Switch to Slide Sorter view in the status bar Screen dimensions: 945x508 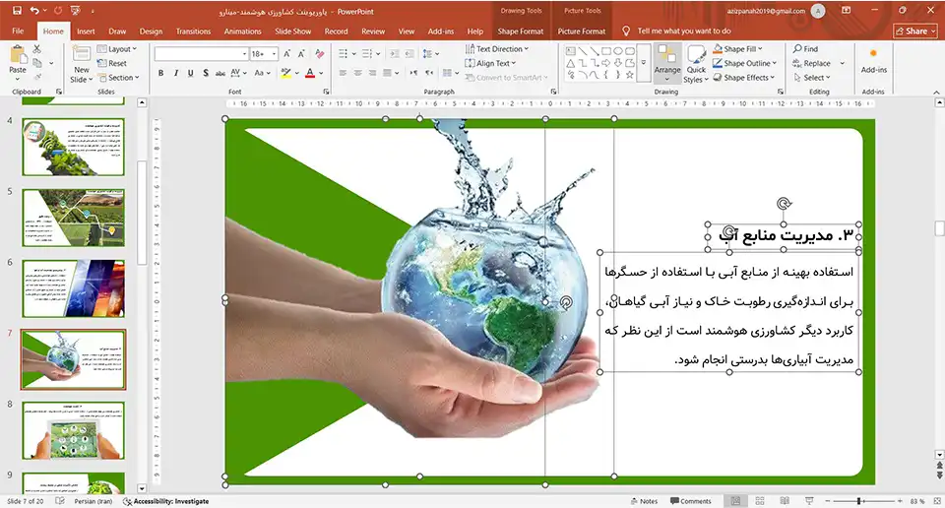click(760, 501)
